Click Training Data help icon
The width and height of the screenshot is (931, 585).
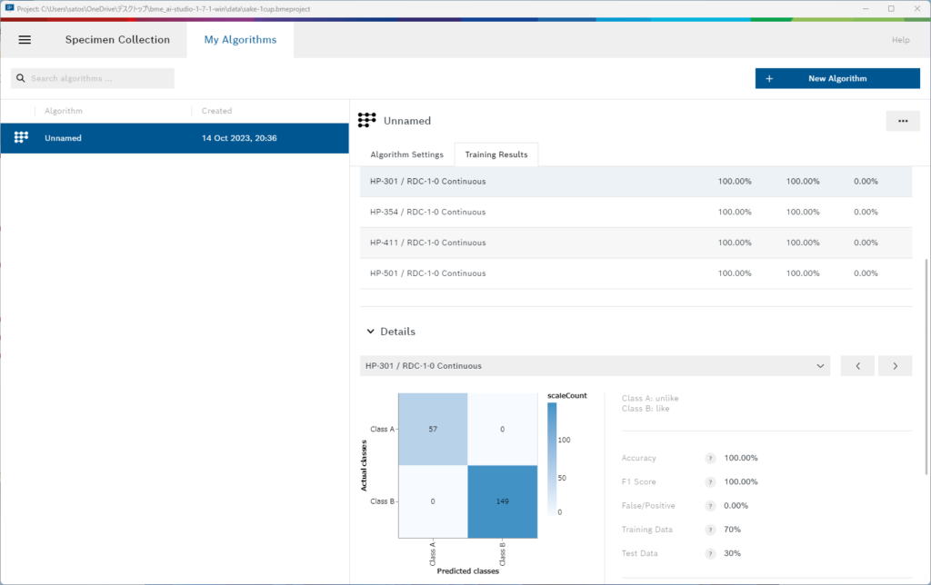click(710, 530)
